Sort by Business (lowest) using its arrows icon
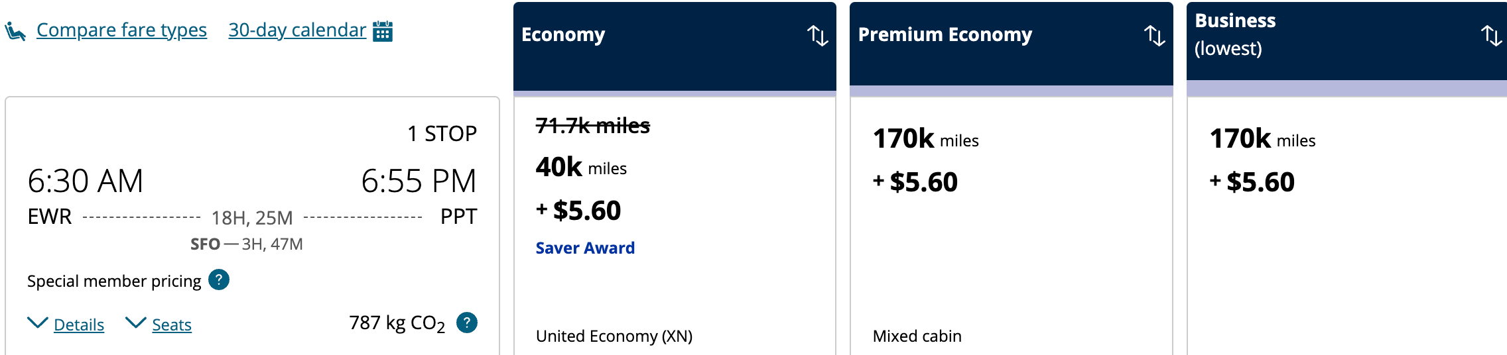The width and height of the screenshot is (1507, 355). (1491, 35)
